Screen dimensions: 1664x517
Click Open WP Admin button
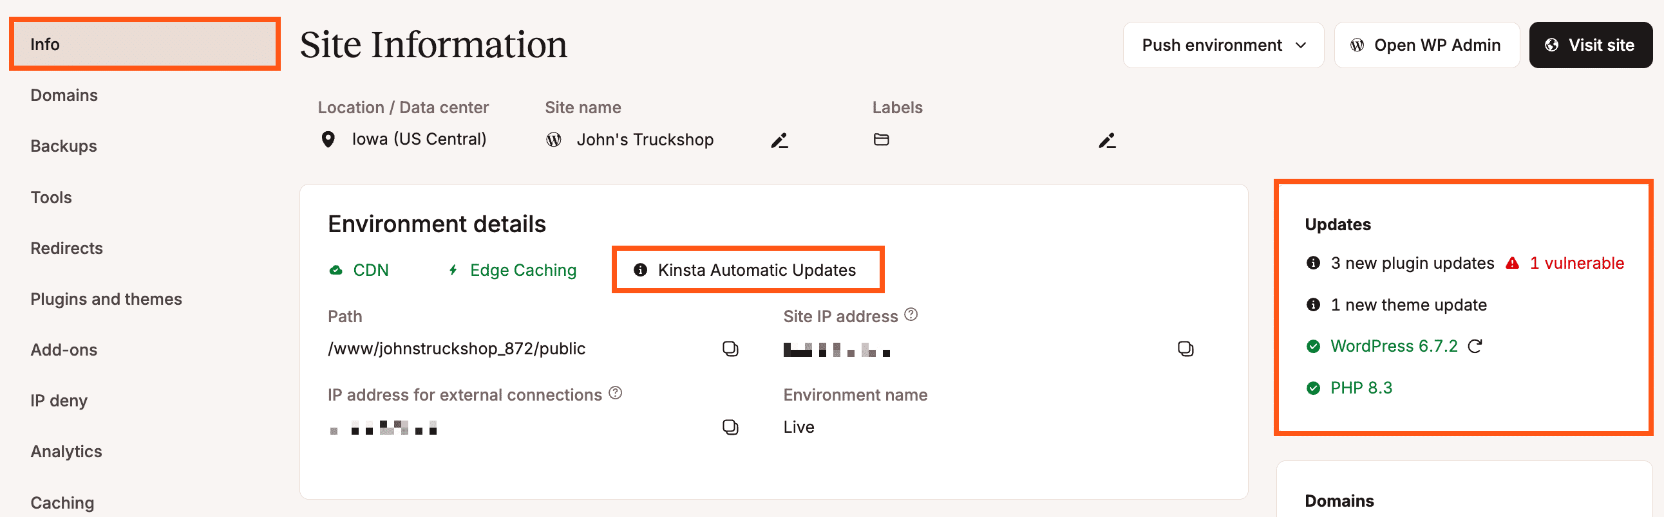coord(1427,45)
